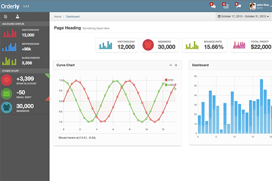Click the +98k impressions value

click(26, 49)
